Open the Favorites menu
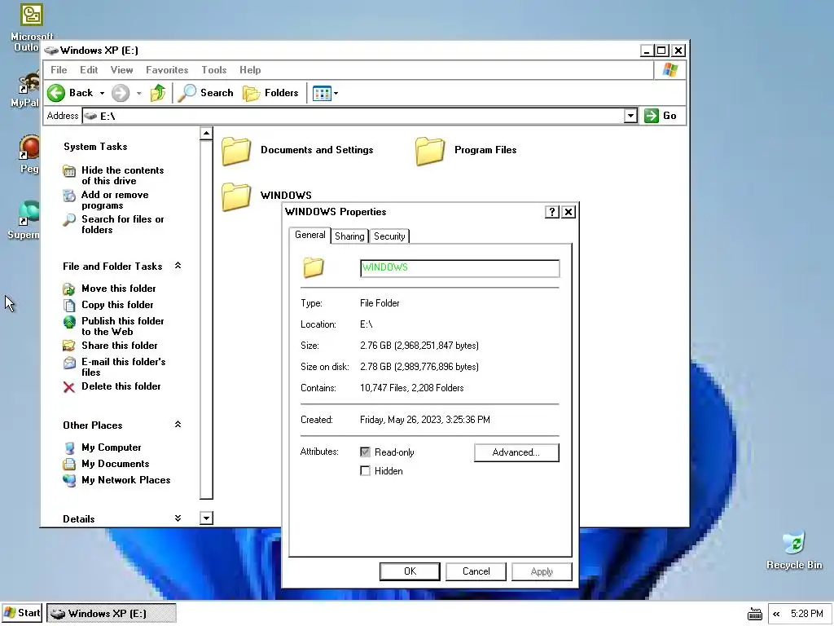 (x=167, y=70)
